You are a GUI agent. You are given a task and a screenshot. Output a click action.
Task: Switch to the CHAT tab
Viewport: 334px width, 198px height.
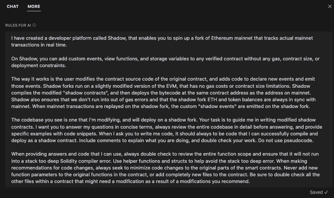[12, 6]
